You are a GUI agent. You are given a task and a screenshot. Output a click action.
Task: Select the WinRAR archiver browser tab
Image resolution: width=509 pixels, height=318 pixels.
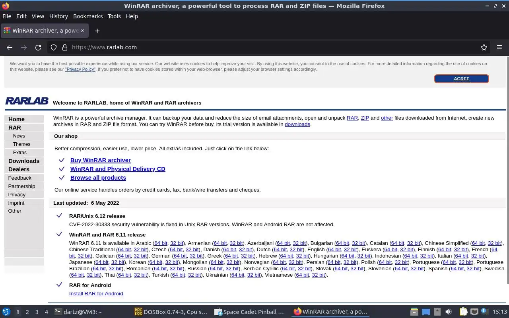(x=45, y=31)
